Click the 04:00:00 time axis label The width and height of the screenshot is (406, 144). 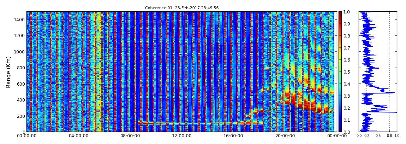pos(78,136)
